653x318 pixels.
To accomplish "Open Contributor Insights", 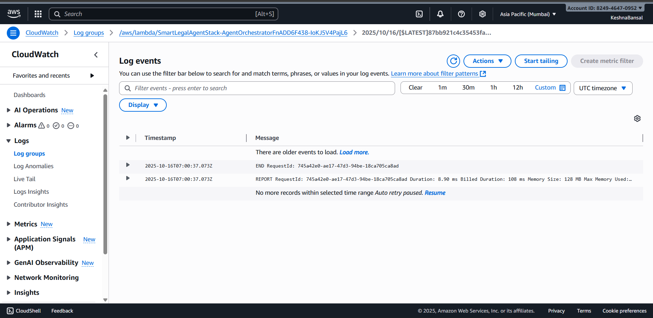I will (41, 205).
